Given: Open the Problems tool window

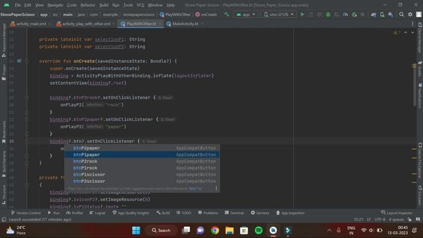Looking at the screenshot, I should click(208, 213).
